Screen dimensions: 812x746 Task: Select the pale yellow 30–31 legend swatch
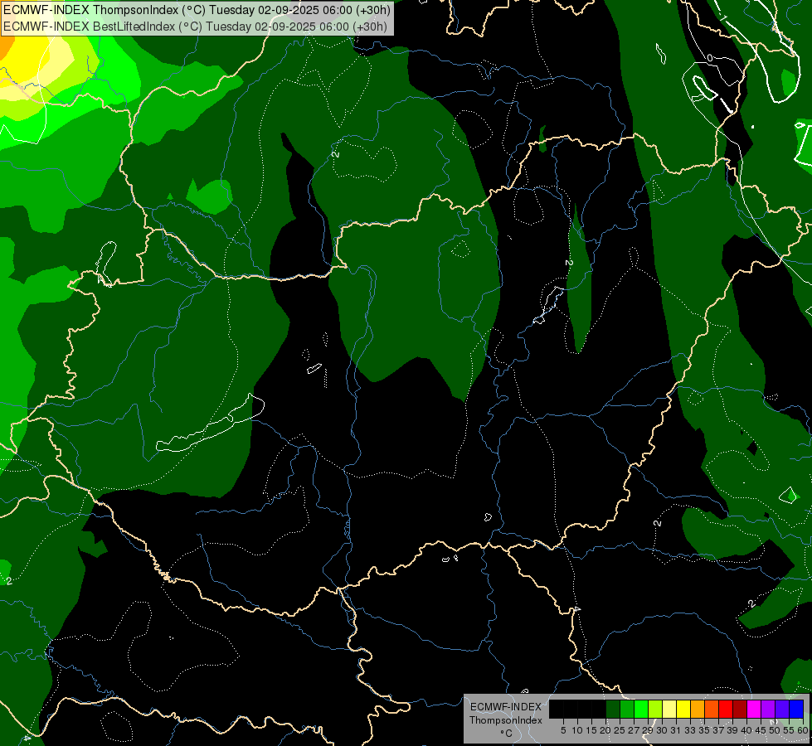click(x=669, y=709)
